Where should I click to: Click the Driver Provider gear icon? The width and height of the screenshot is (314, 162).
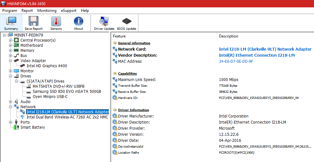point(115,128)
